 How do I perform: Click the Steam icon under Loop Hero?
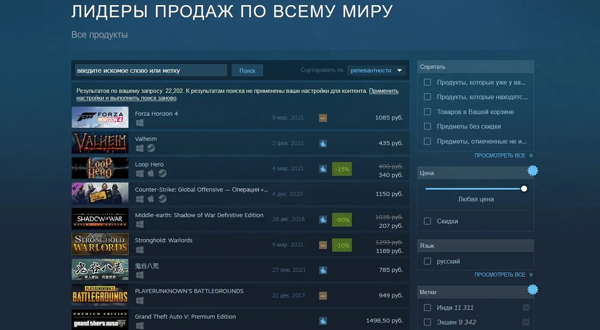[162, 174]
